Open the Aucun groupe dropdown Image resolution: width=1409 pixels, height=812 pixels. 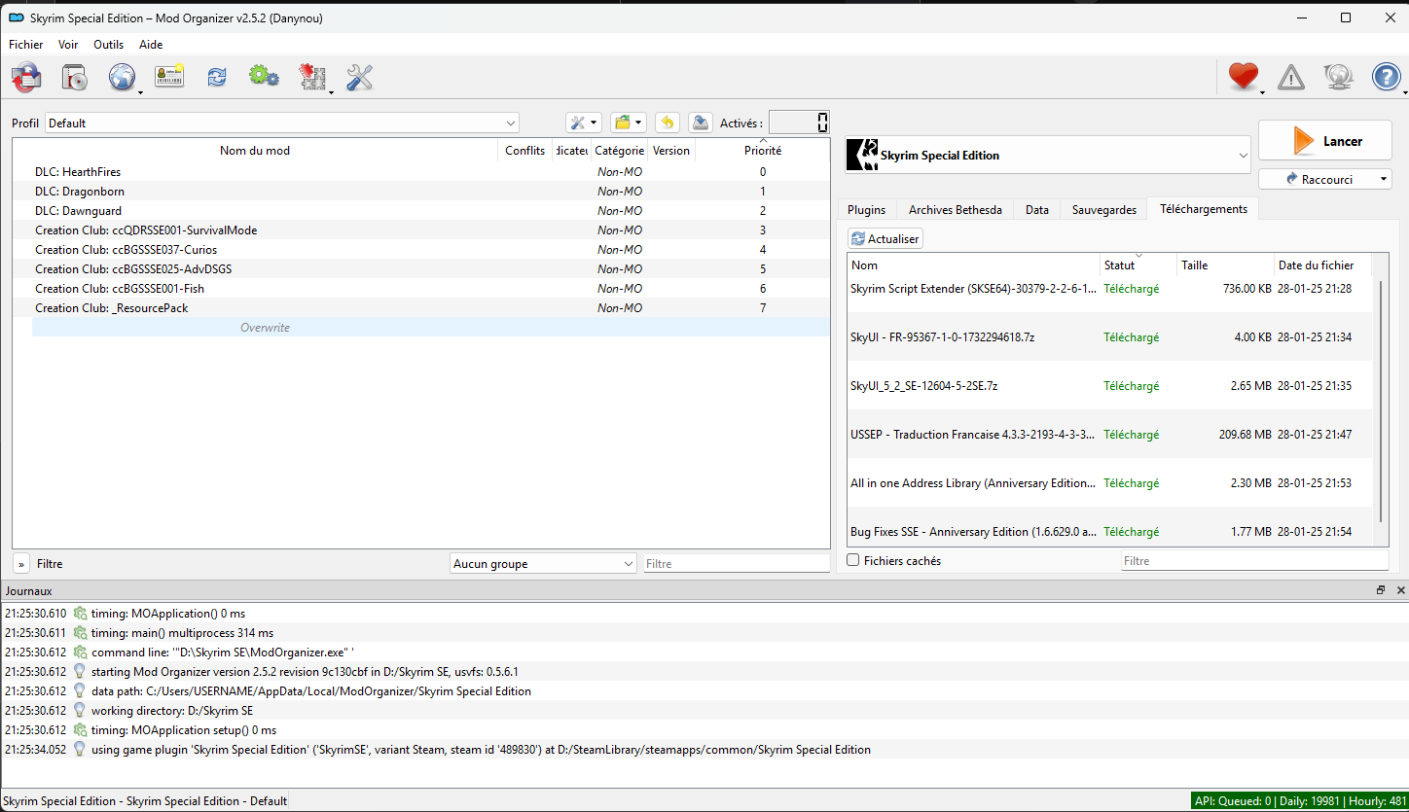[x=544, y=564]
